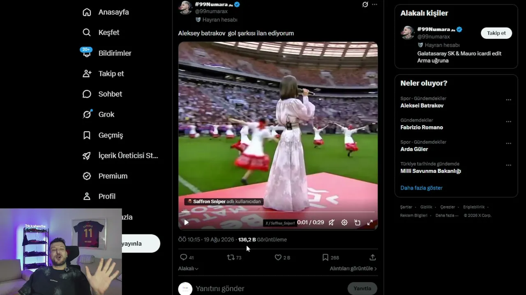
Task: Open Alıntıları görüntüle link
Action: [x=353, y=268]
